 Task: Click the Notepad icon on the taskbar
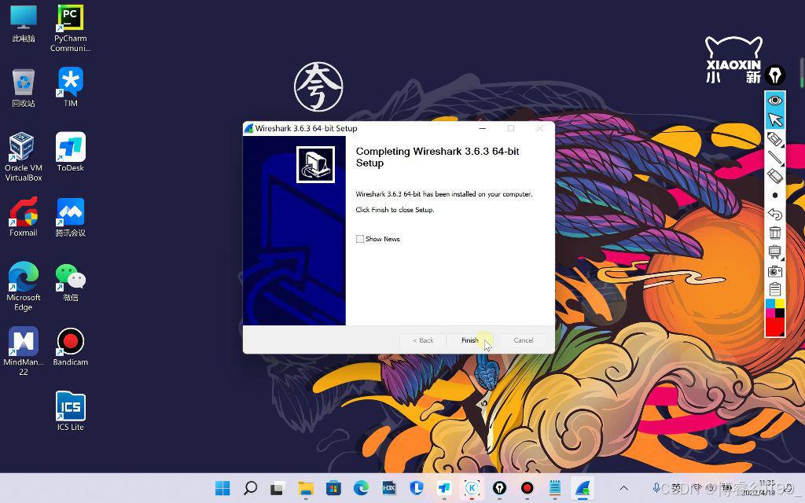555,488
